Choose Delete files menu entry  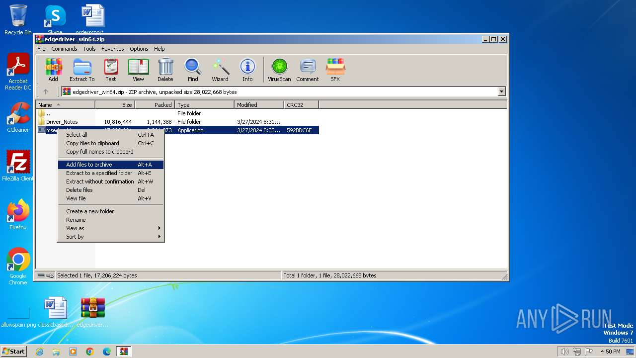(111, 190)
